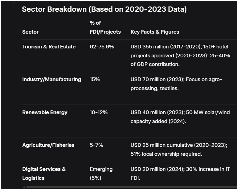This screenshot has height=190, width=238.
Task: Click the 'USD 355 million' facts text
Action: 148,47
